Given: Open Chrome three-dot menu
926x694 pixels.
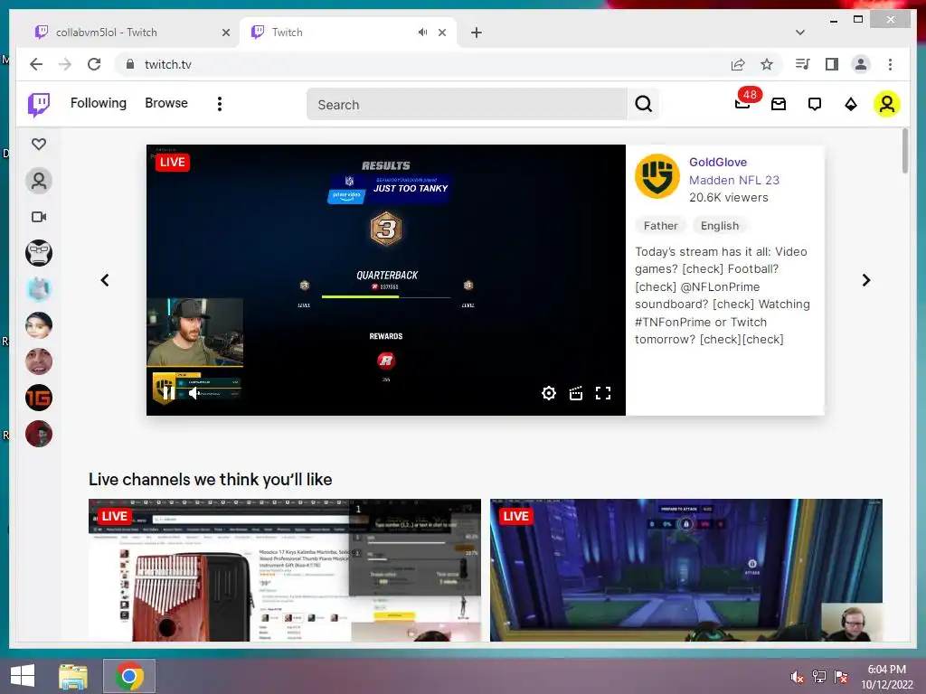Looking at the screenshot, I should [x=890, y=64].
